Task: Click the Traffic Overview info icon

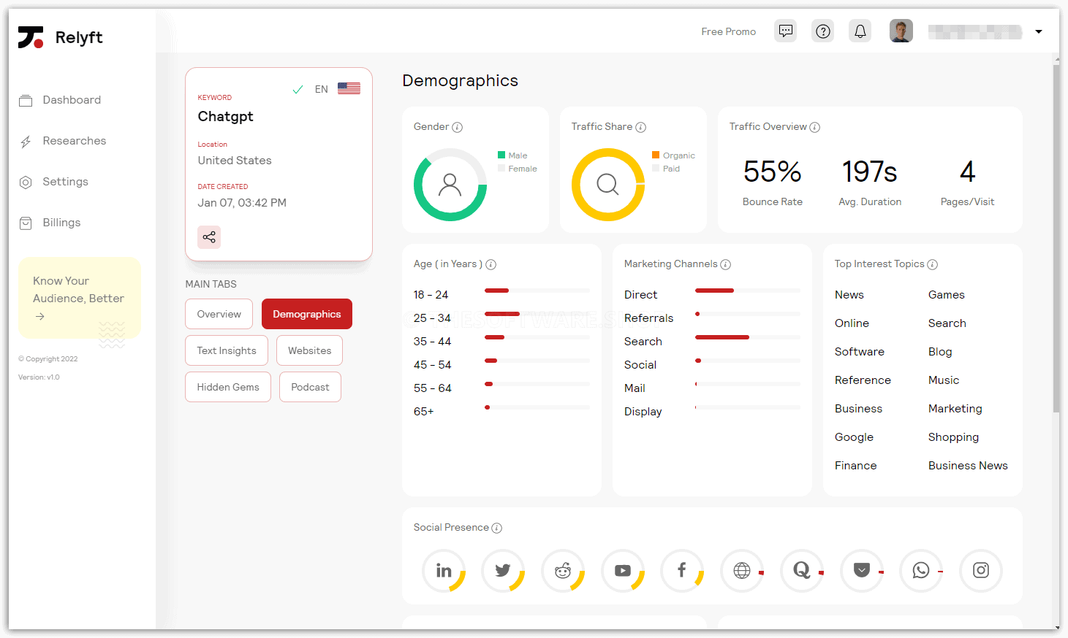Action: [x=815, y=127]
